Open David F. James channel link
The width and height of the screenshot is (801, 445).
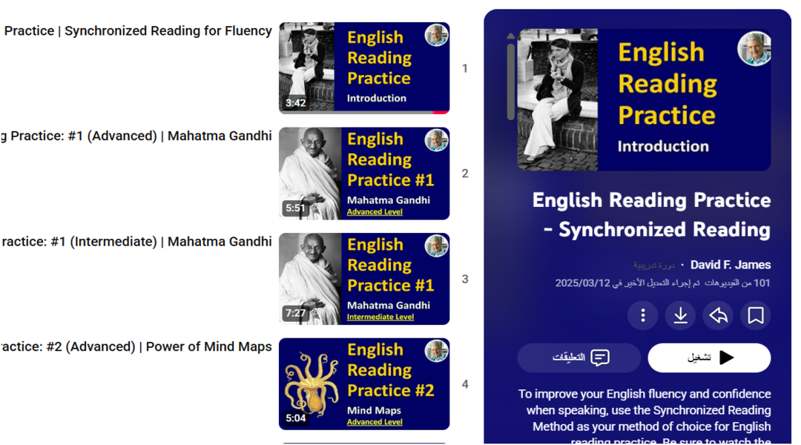(730, 265)
